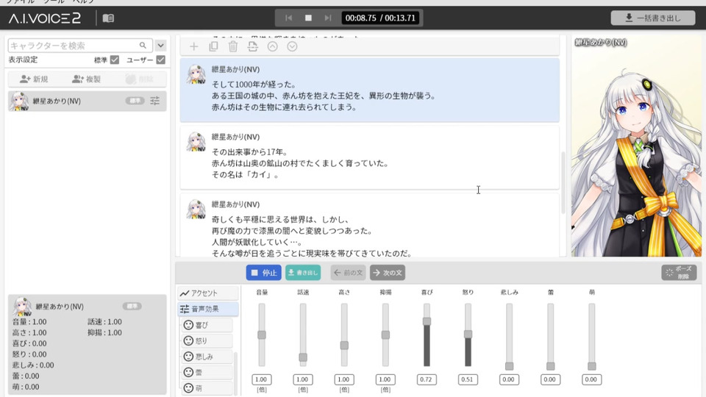This screenshot has width=706, height=397.
Task: Move sentence up with circled up arrow
Action: 272,46
